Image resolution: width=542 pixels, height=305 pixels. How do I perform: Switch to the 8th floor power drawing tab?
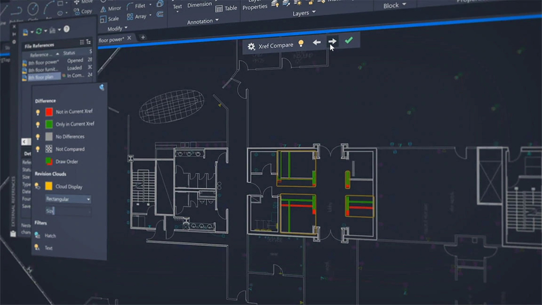[x=111, y=39]
